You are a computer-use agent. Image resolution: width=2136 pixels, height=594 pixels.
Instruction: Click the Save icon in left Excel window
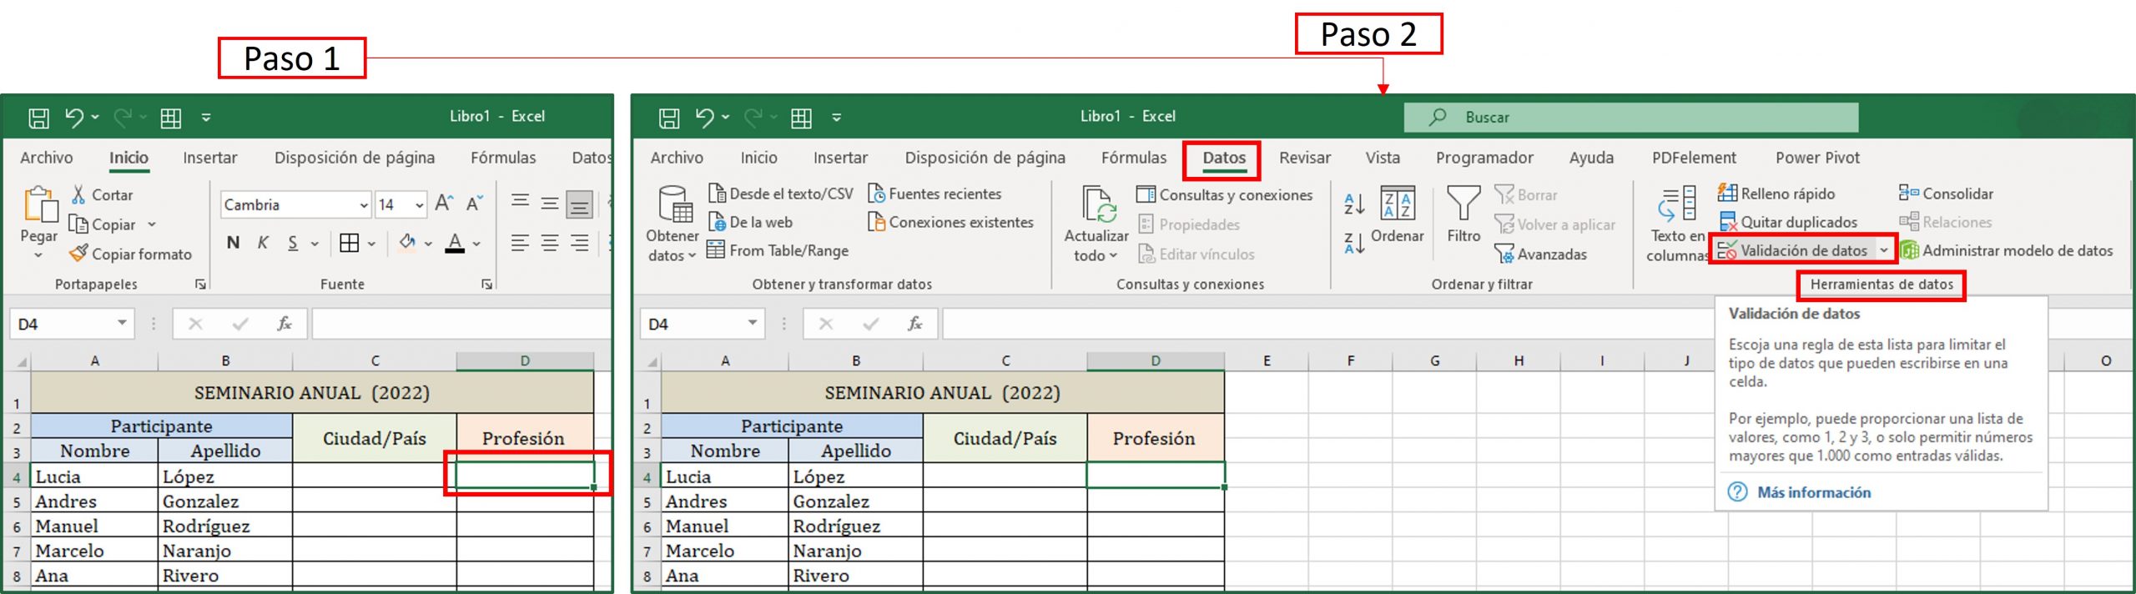pyautogui.click(x=38, y=118)
